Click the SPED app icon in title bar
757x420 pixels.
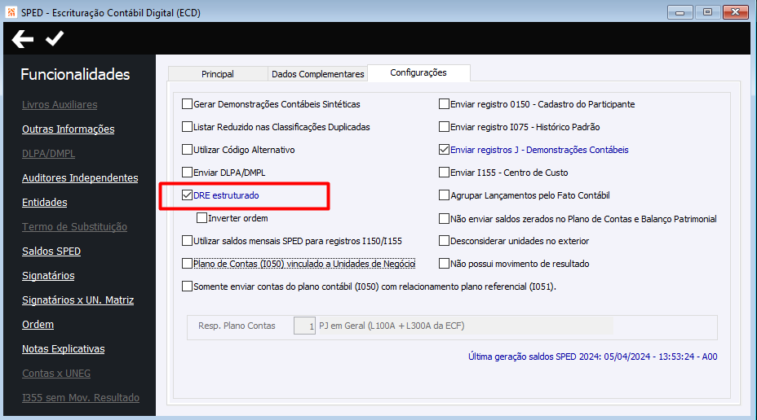tap(11, 12)
